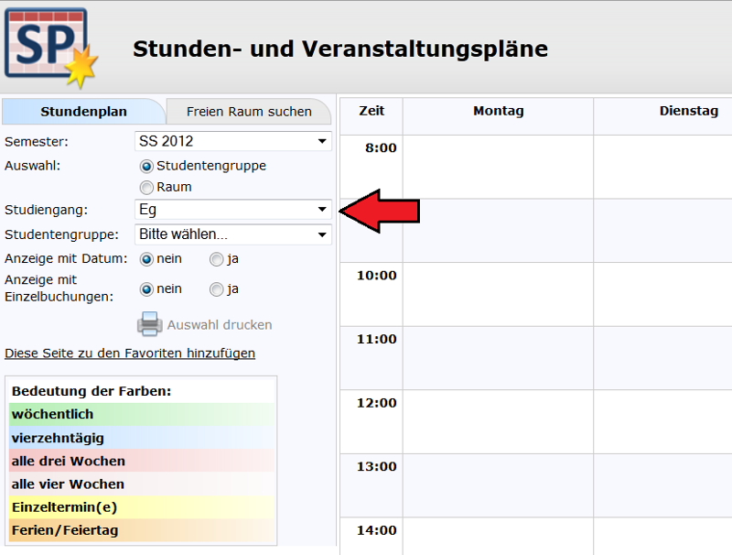Click the Bedeutung der Farben legend heading

pyautogui.click(x=91, y=391)
